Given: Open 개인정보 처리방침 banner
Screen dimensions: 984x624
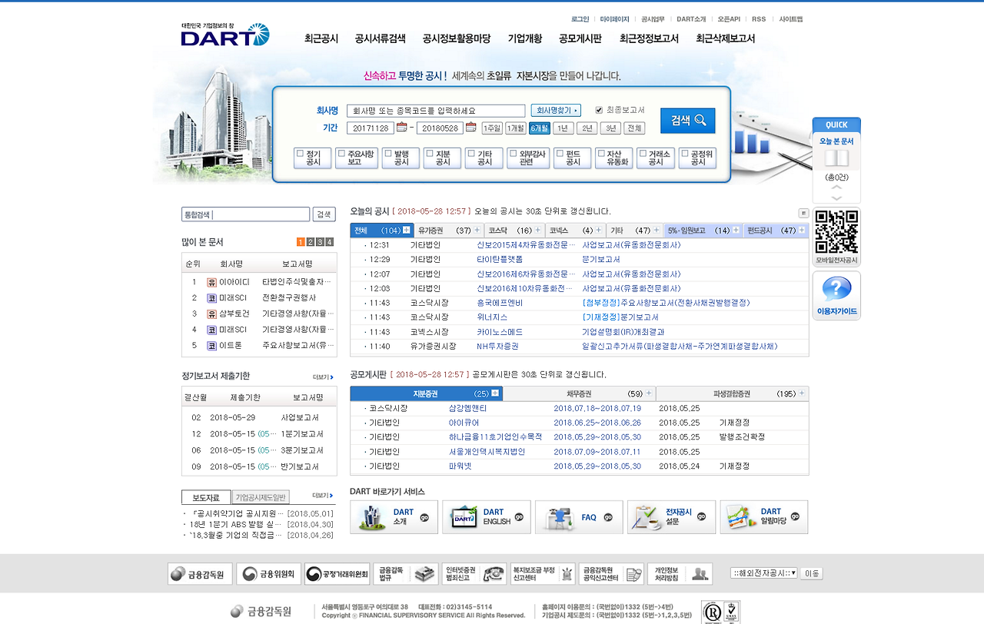Looking at the screenshot, I should (680, 574).
